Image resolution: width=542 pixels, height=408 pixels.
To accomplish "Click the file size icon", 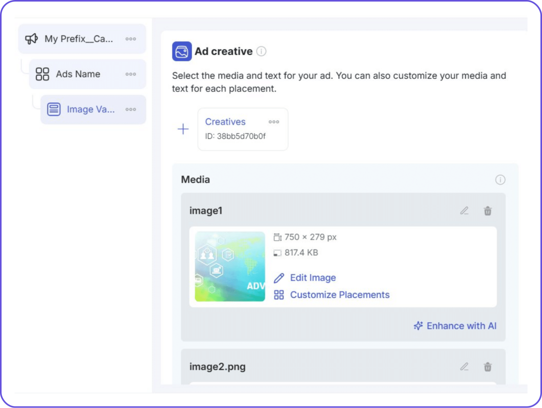I will (277, 253).
